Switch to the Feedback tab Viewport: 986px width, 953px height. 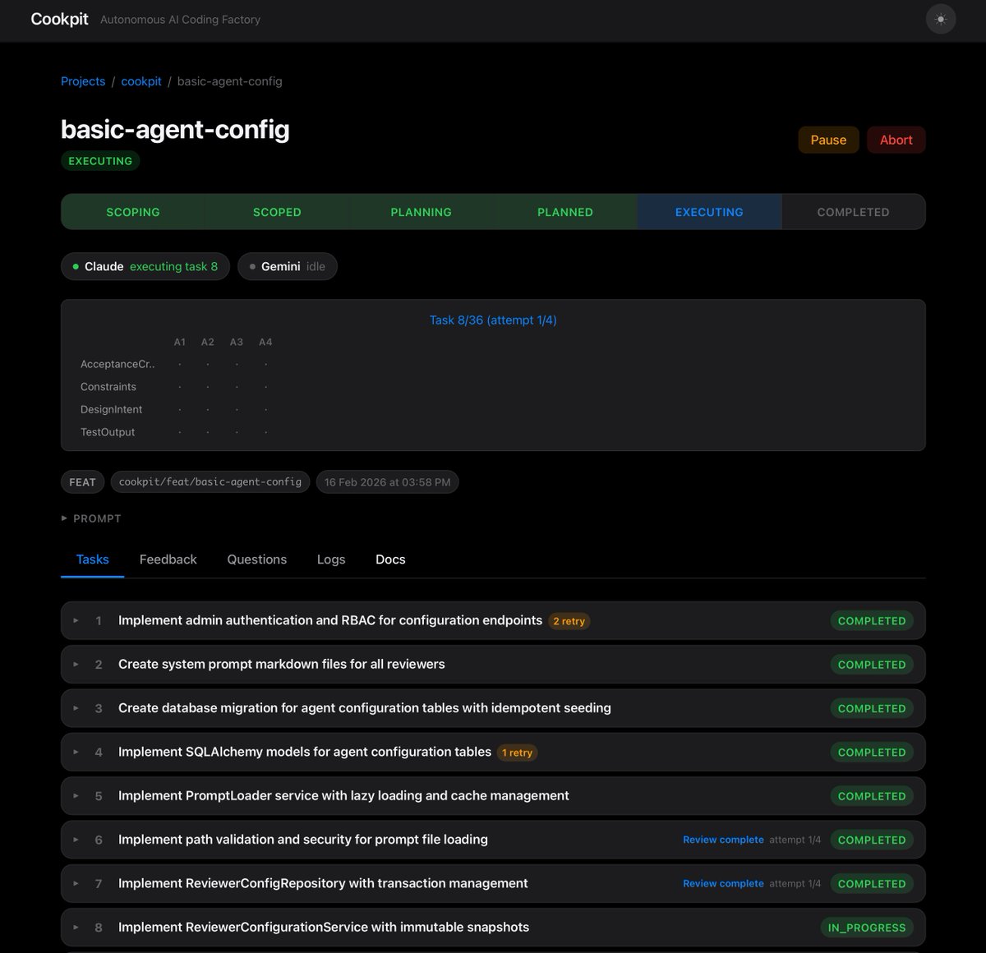pyautogui.click(x=168, y=559)
